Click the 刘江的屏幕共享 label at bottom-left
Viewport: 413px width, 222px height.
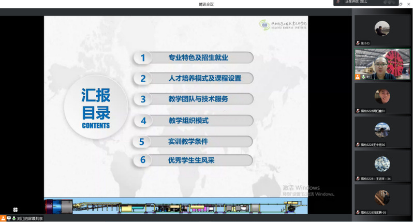coord(30,218)
